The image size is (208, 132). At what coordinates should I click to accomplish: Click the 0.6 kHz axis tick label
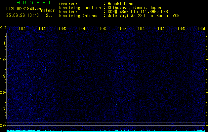click(3, 125)
